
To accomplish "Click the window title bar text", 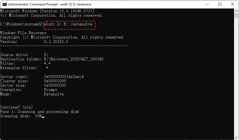I will coord(49,4).
